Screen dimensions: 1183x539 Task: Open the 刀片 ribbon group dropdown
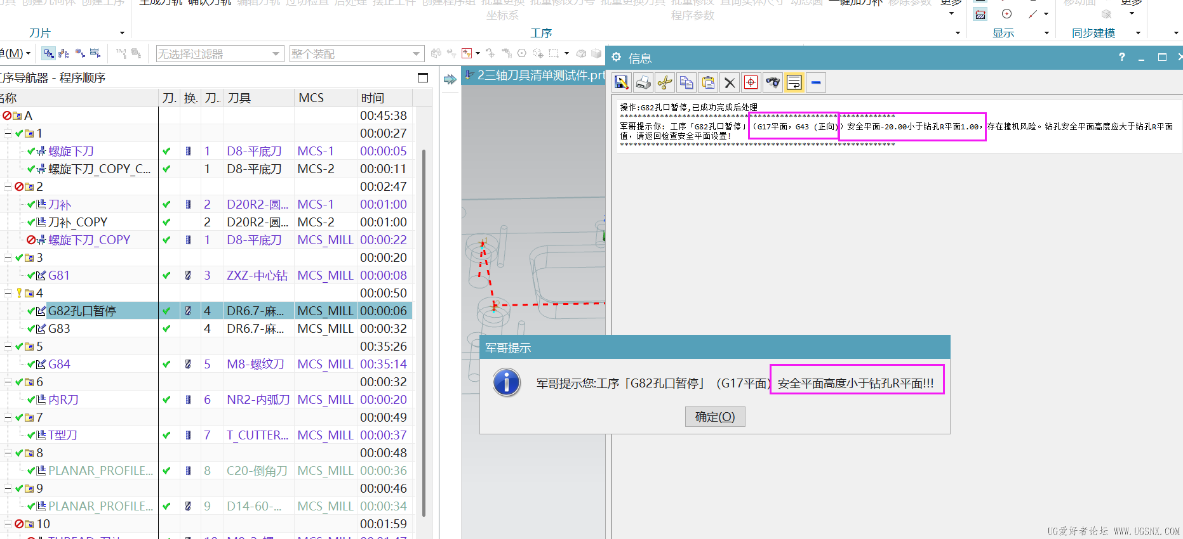tap(122, 33)
